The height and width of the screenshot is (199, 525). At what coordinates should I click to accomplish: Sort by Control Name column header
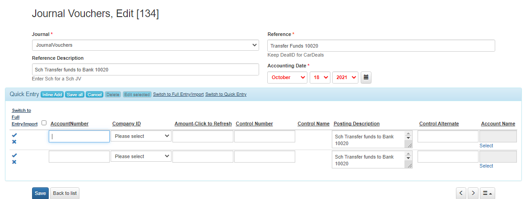point(313,124)
